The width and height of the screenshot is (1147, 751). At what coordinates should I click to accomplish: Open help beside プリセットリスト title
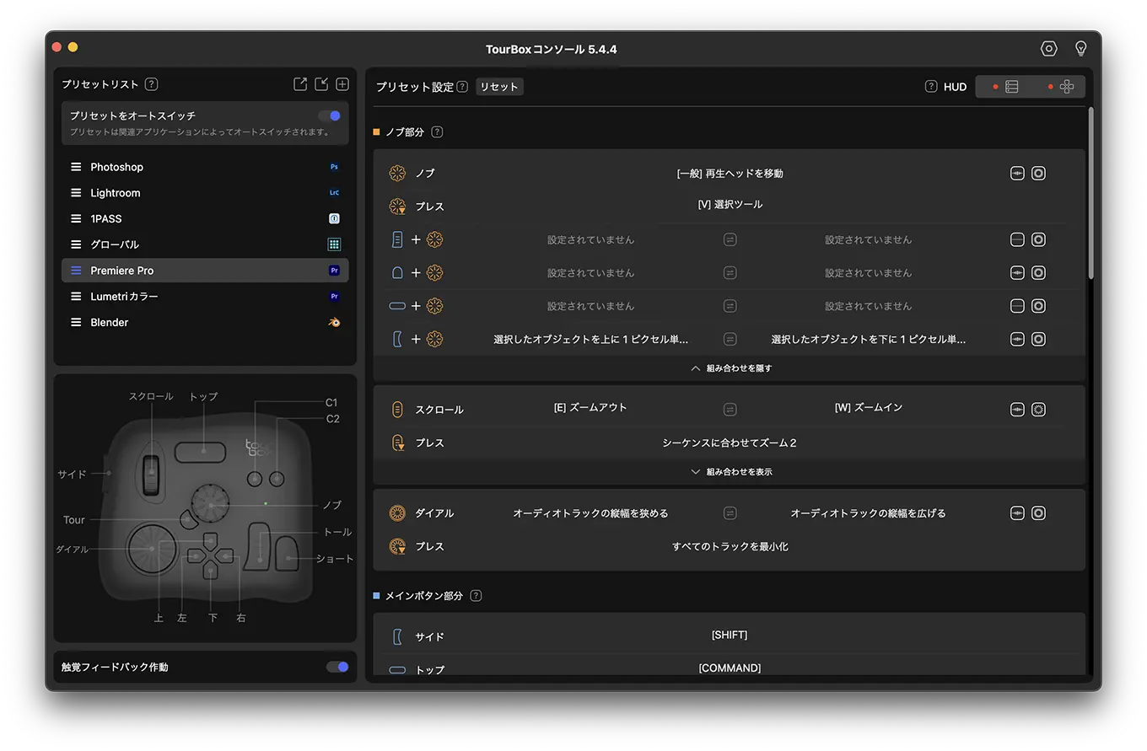click(x=151, y=84)
